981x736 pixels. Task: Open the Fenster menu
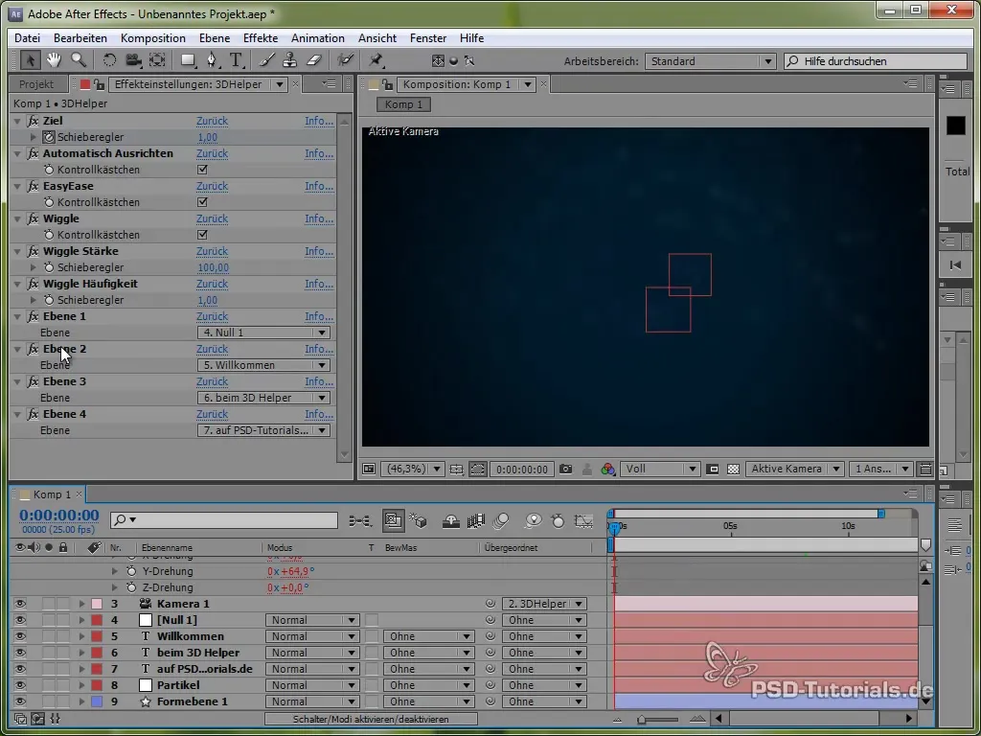tap(428, 38)
